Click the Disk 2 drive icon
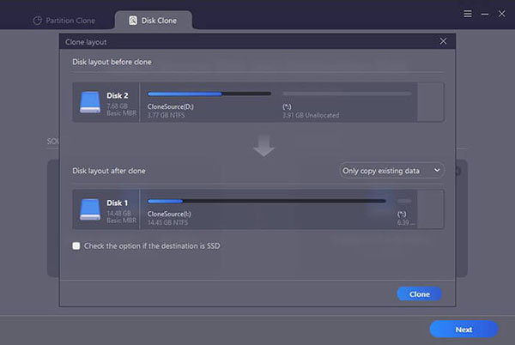This screenshot has width=515, height=345. [90, 102]
